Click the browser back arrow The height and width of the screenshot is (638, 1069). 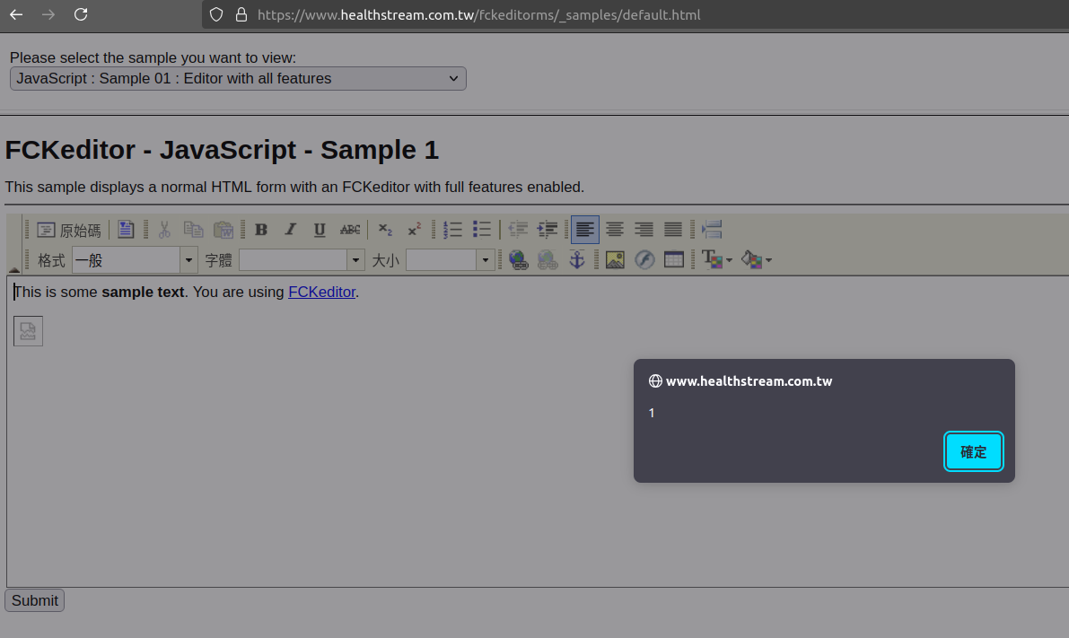[16, 14]
